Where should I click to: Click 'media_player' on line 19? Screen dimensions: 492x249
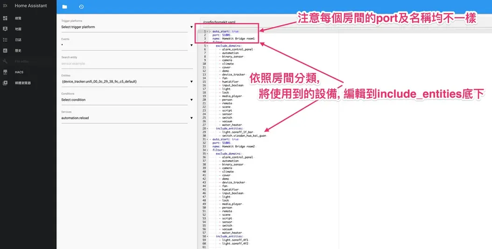pyautogui.click(x=232, y=96)
